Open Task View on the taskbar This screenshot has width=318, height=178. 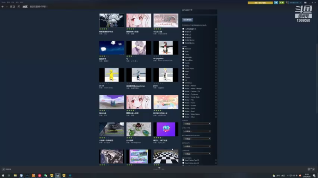(9, 176)
